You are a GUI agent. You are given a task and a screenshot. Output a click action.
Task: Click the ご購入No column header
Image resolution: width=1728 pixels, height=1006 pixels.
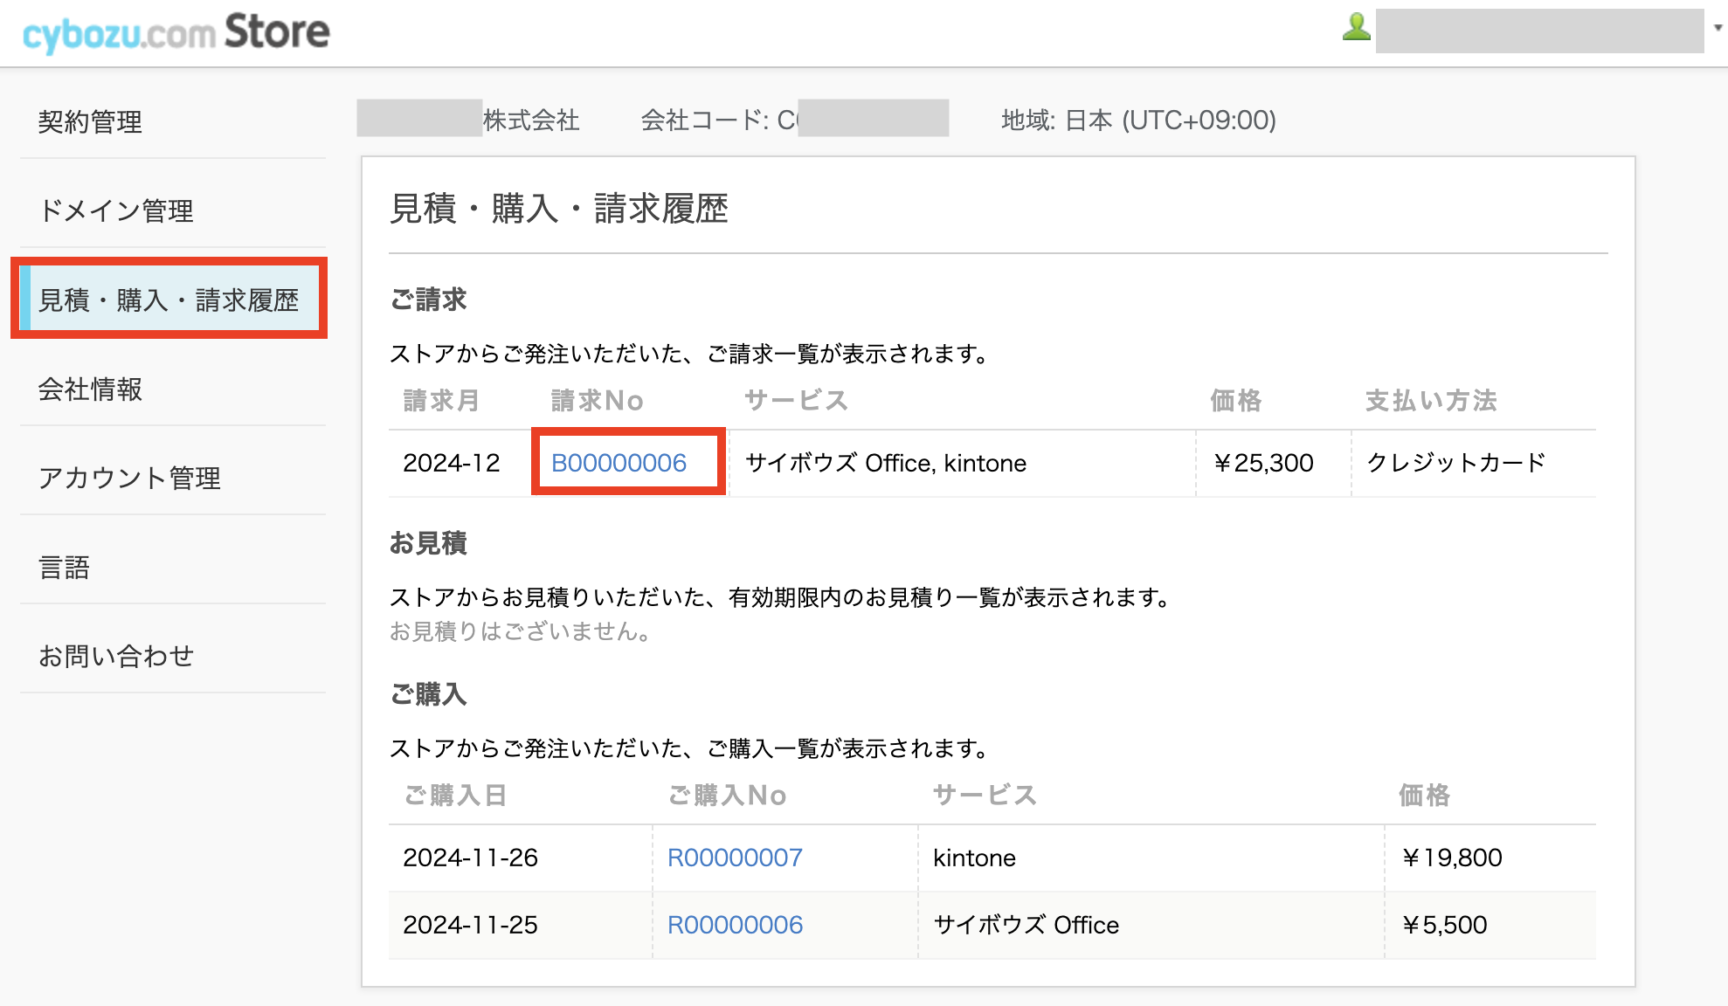728,796
